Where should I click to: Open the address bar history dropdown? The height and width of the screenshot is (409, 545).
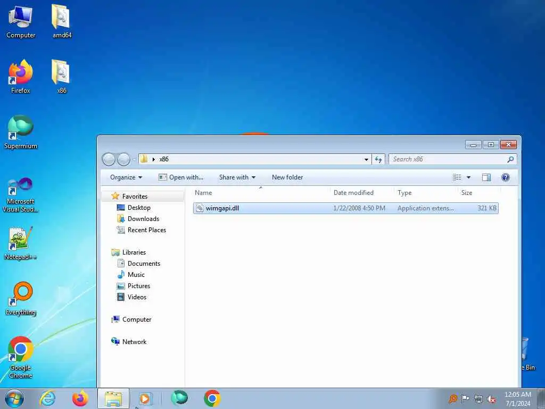pos(366,159)
